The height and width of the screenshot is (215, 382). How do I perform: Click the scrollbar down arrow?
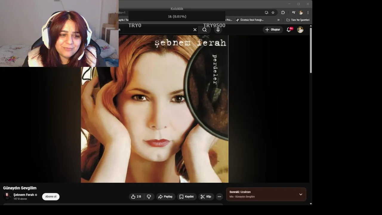tap(311, 204)
